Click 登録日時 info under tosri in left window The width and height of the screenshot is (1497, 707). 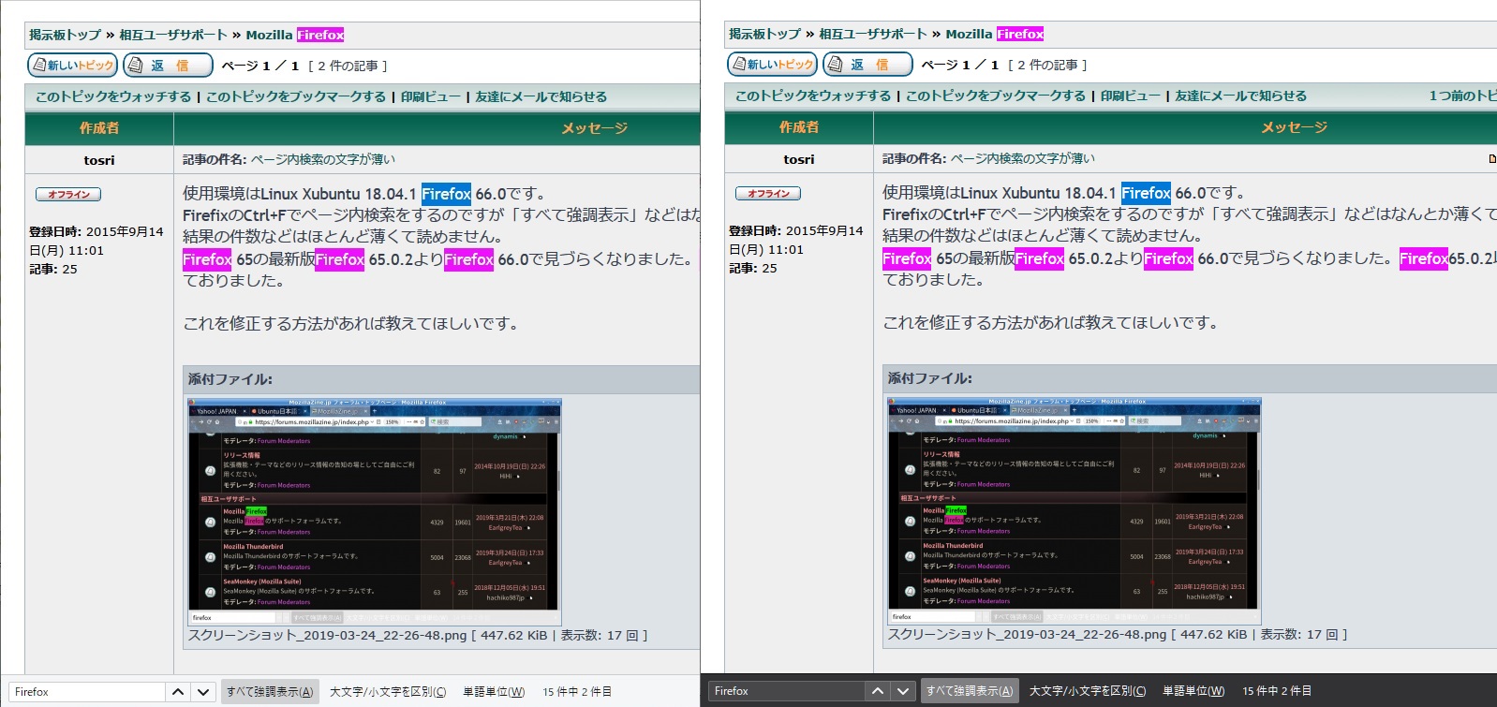pyautogui.click(x=96, y=241)
